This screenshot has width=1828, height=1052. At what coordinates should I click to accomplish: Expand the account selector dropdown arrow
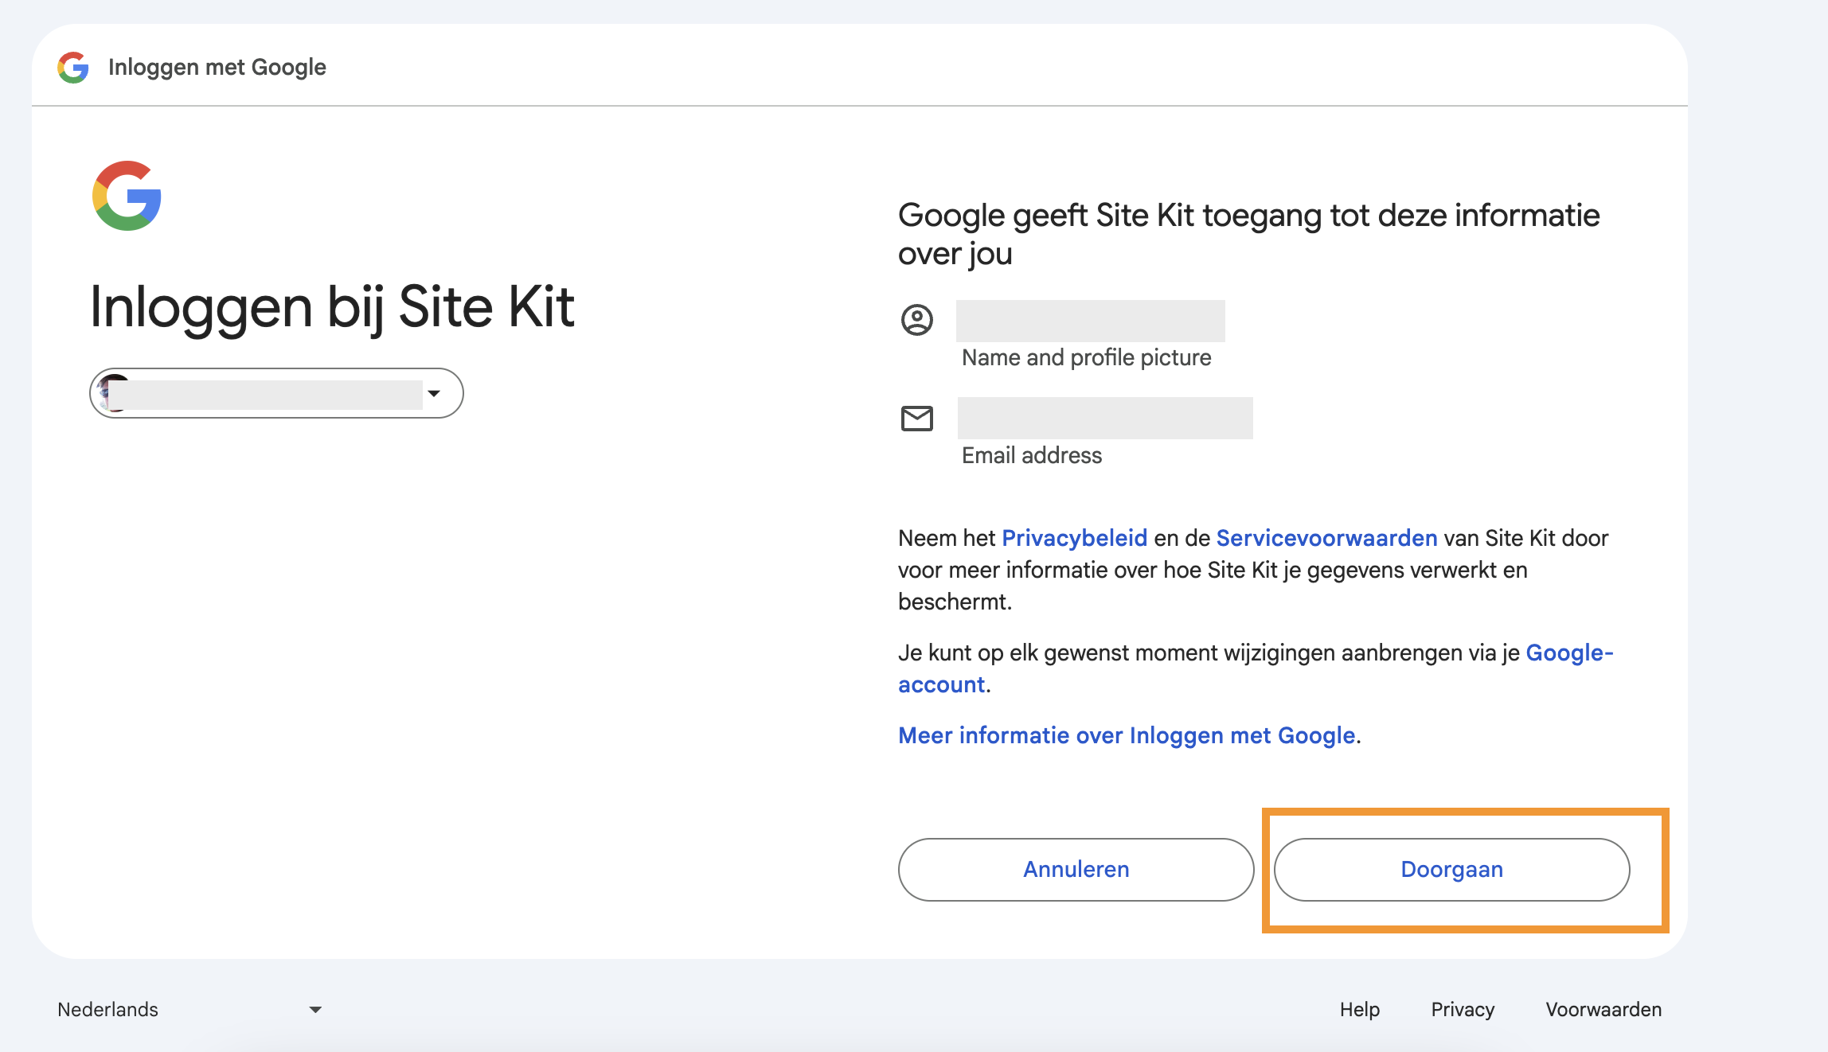click(x=434, y=393)
